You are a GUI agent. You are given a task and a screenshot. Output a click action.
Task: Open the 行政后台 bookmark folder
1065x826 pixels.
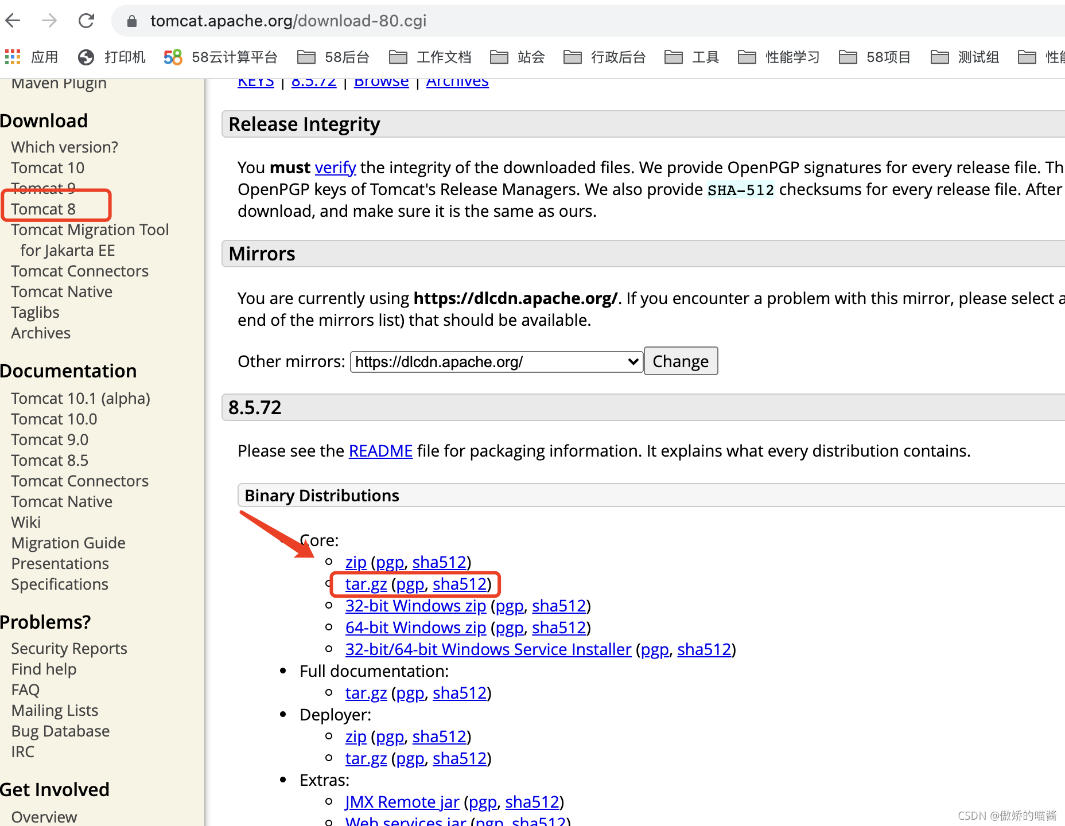(604, 57)
